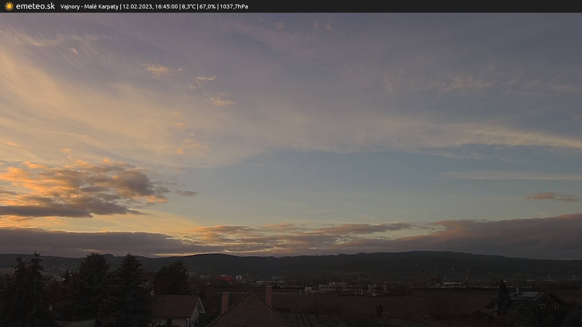Click the emeteo.sk site name
582x327 pixels.
[35, 6]
